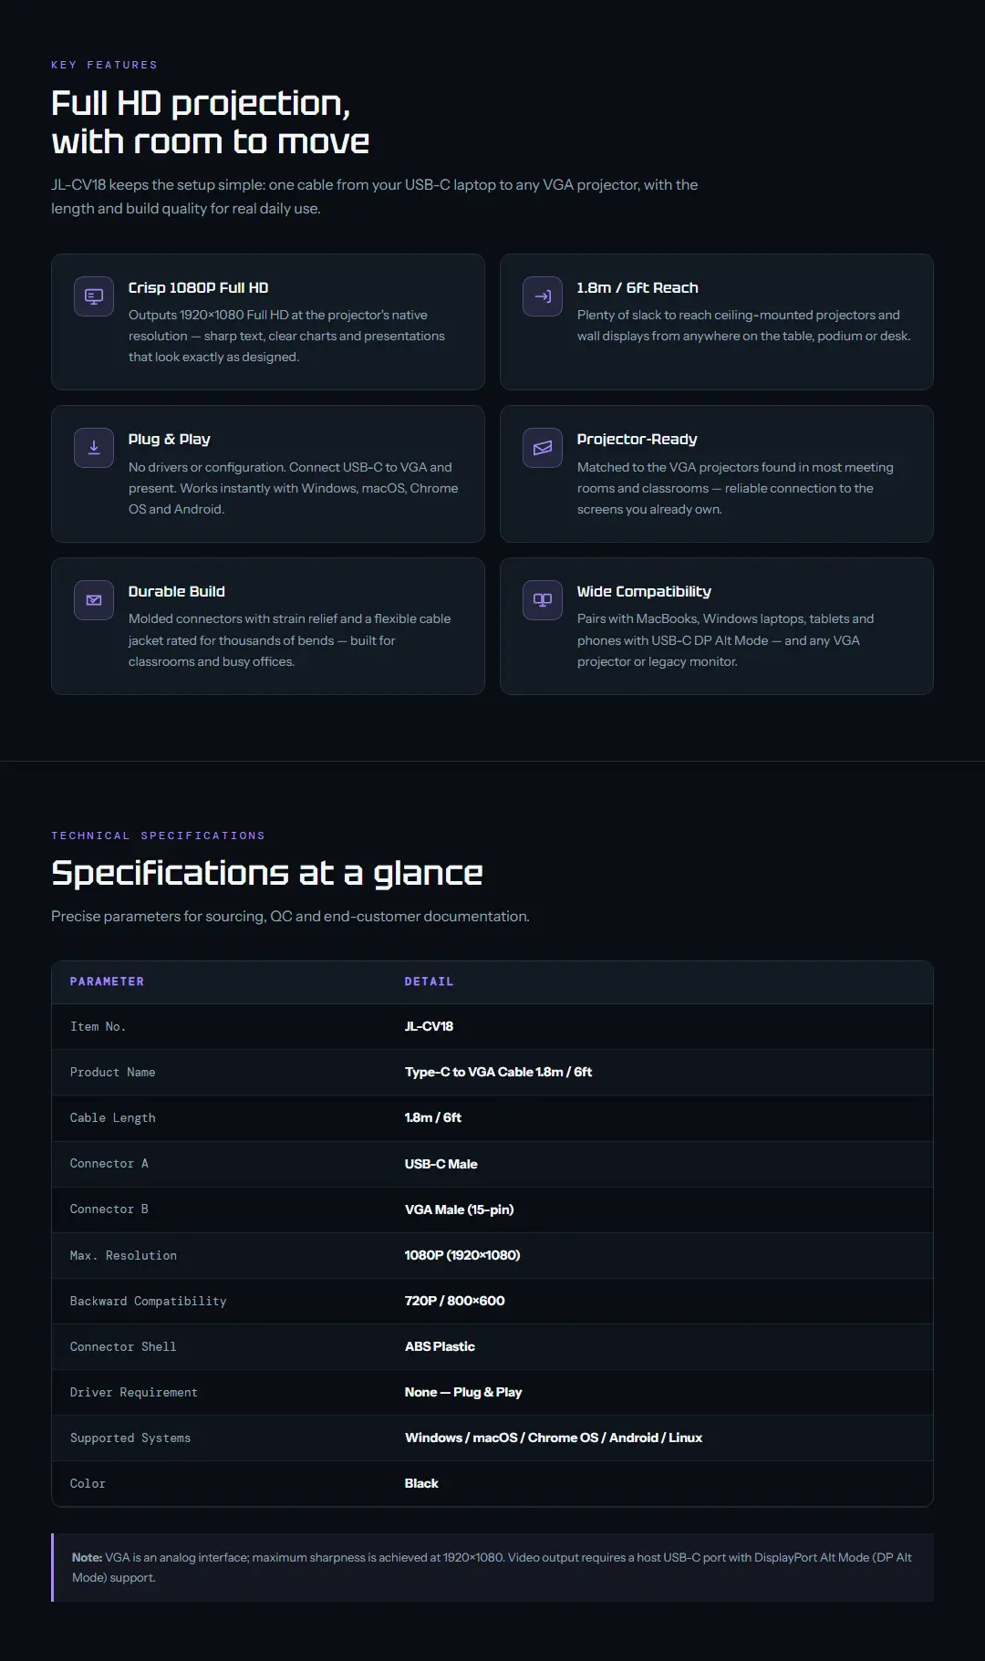
Task: Select the ABS Plastic connector shell value
Action: 440,1346
